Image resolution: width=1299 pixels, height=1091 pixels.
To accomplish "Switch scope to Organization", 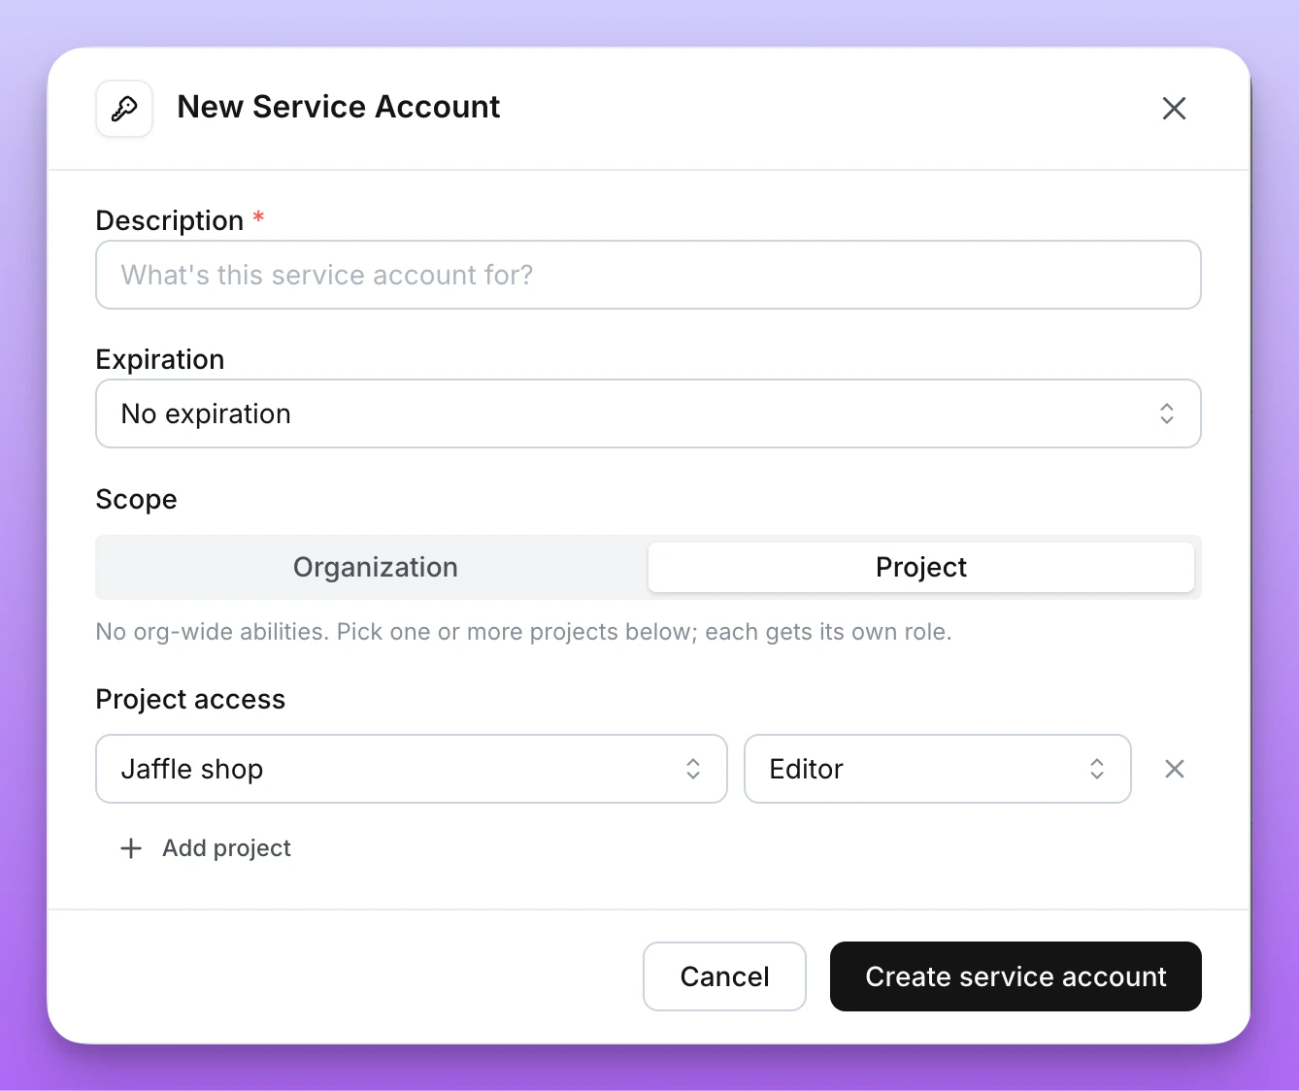I will click(x=375, y=567).
